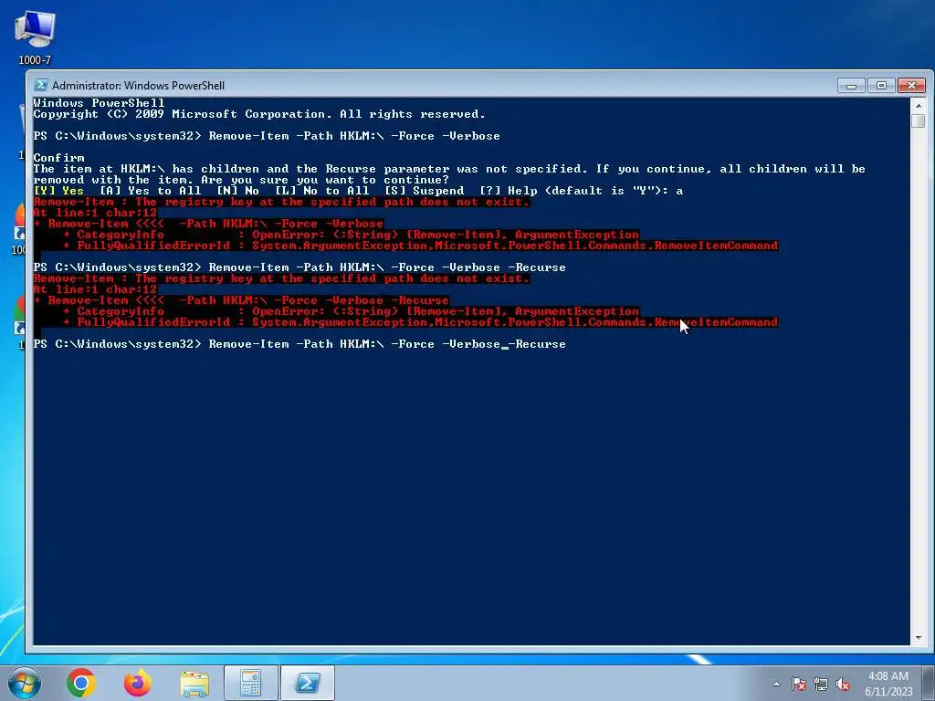935x701 pixels.
Task: Open network status tray icon
Action: tap(821, 684)
